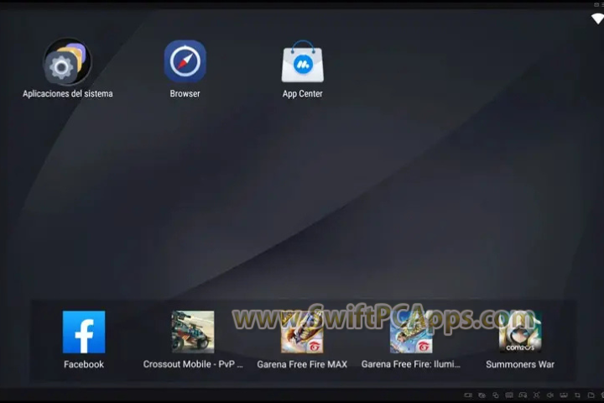
Task: Click the "Crossout Mobile - PvP ..." label
Action: click(193, 364)
